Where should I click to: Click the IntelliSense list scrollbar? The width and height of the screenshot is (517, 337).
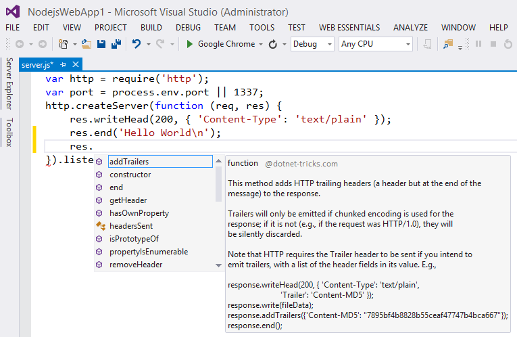[x=218, y=183]
